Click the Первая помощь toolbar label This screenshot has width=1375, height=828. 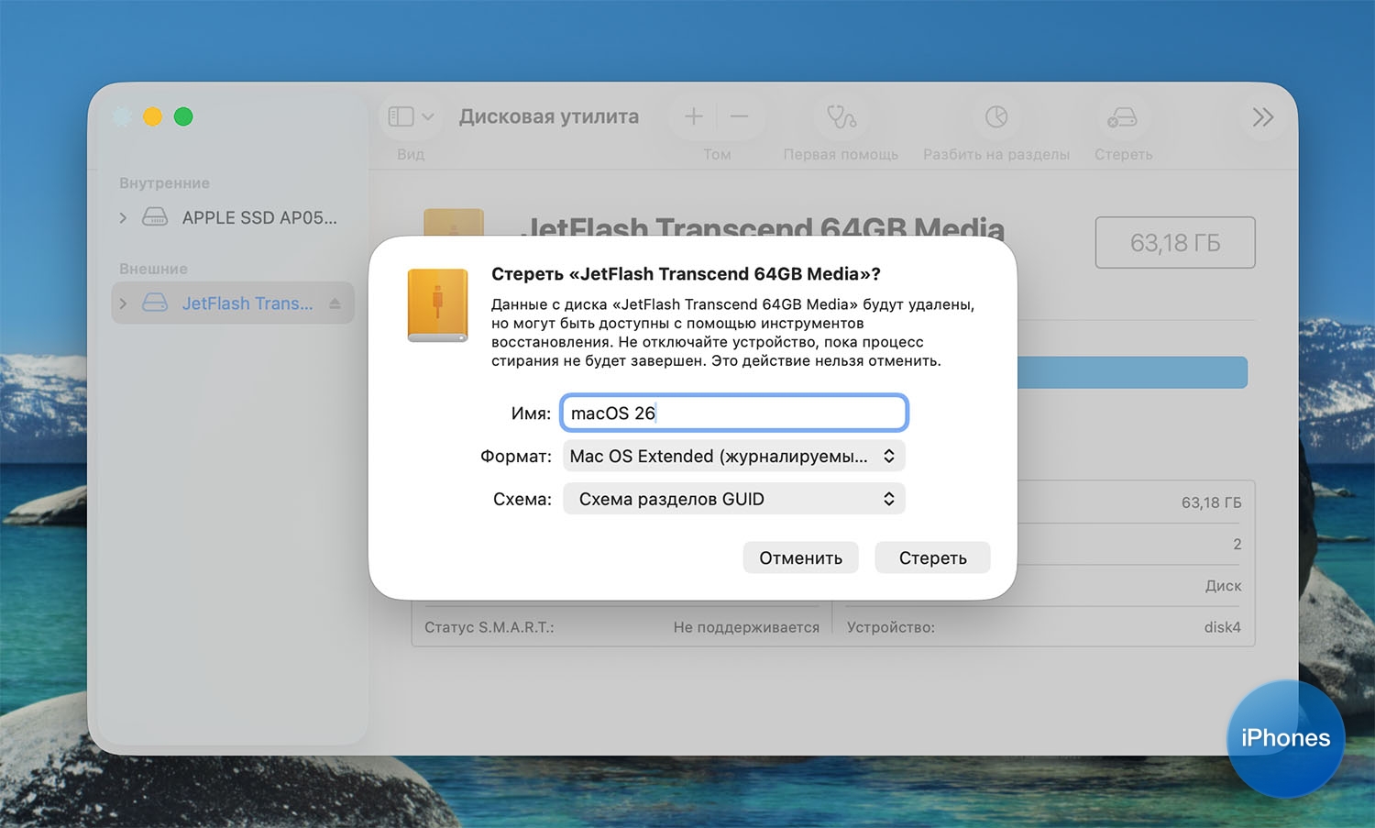(x=841, y=154)
